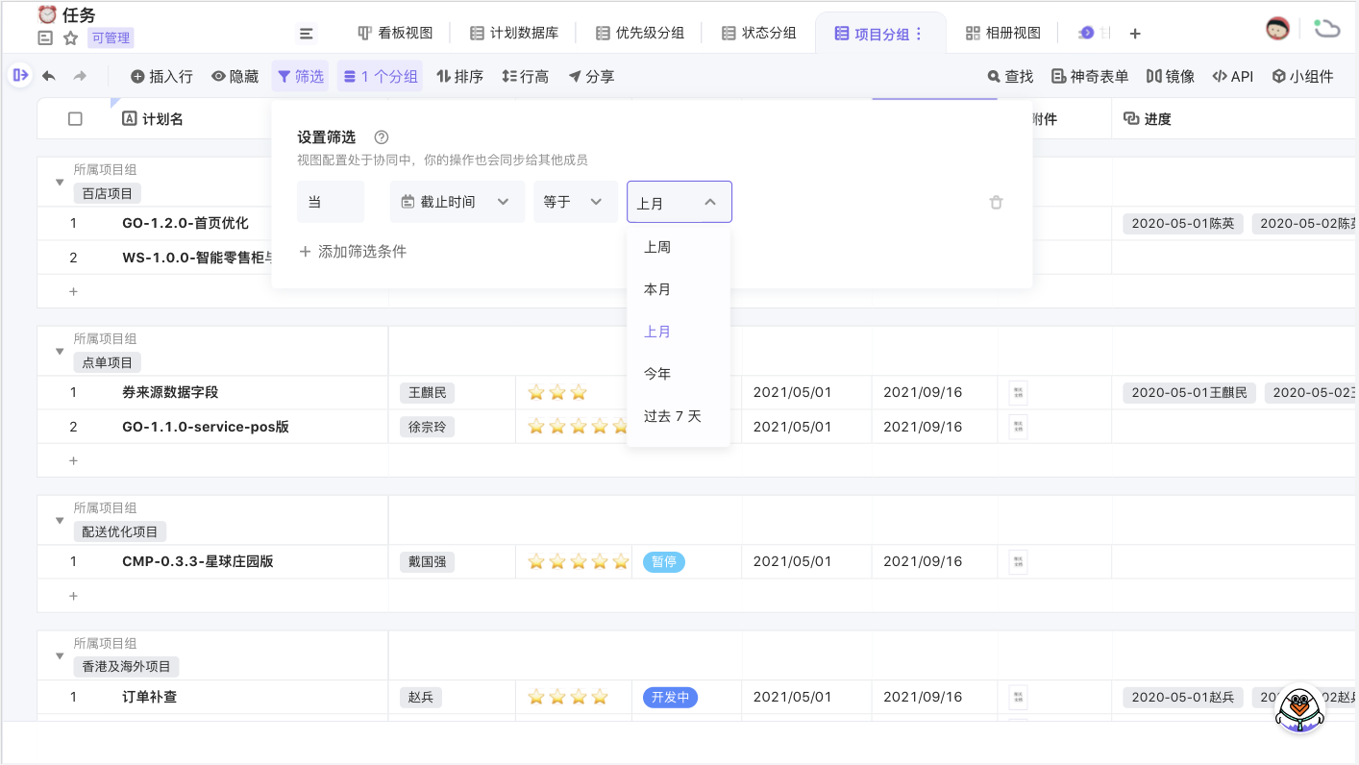Click the plus icon to add view
This screenshot has width=1359, height=765.
click(1135, 34)
